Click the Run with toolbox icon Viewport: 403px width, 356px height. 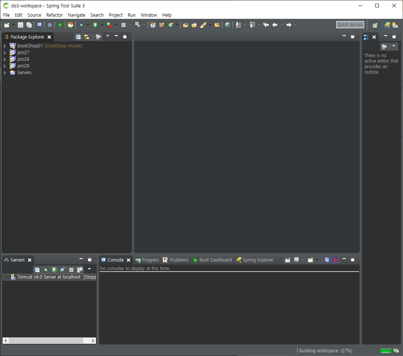click(x=110, y=25)
